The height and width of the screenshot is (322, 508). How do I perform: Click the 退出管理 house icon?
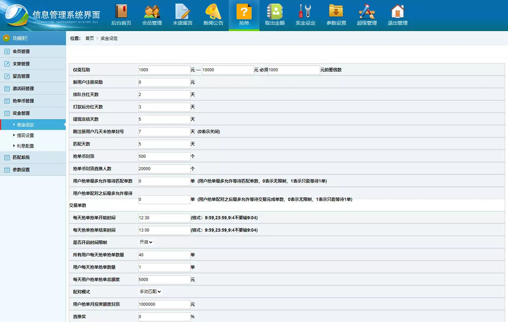398,12
